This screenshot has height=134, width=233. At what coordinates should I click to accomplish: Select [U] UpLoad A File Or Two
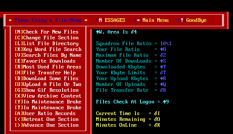(48, 84)
